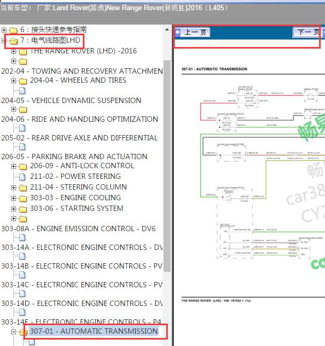325x346 pixels.
Task: Select 211-02 - POWER STEERING label
Action: tap(75, 176)
